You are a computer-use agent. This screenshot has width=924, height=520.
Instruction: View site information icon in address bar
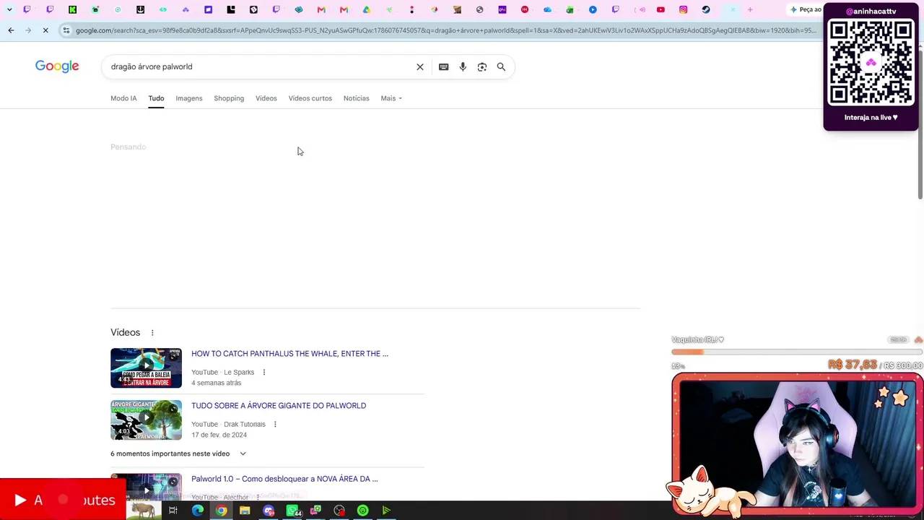click(66, 30)
